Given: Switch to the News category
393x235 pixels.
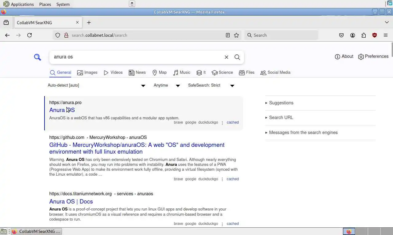Looking at the screenshot, I should [137, 73].
